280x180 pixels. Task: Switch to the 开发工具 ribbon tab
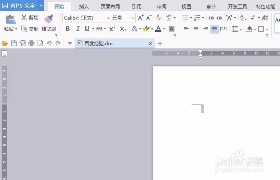coord(237,7)
